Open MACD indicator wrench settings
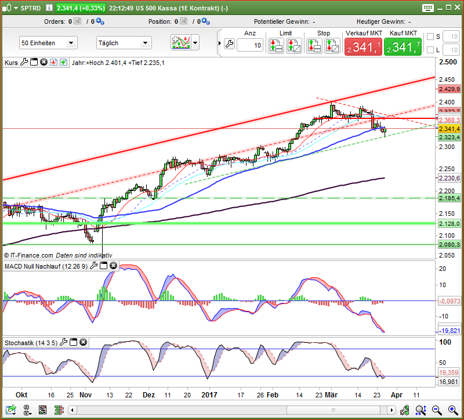464x420 pixels. 93,266
